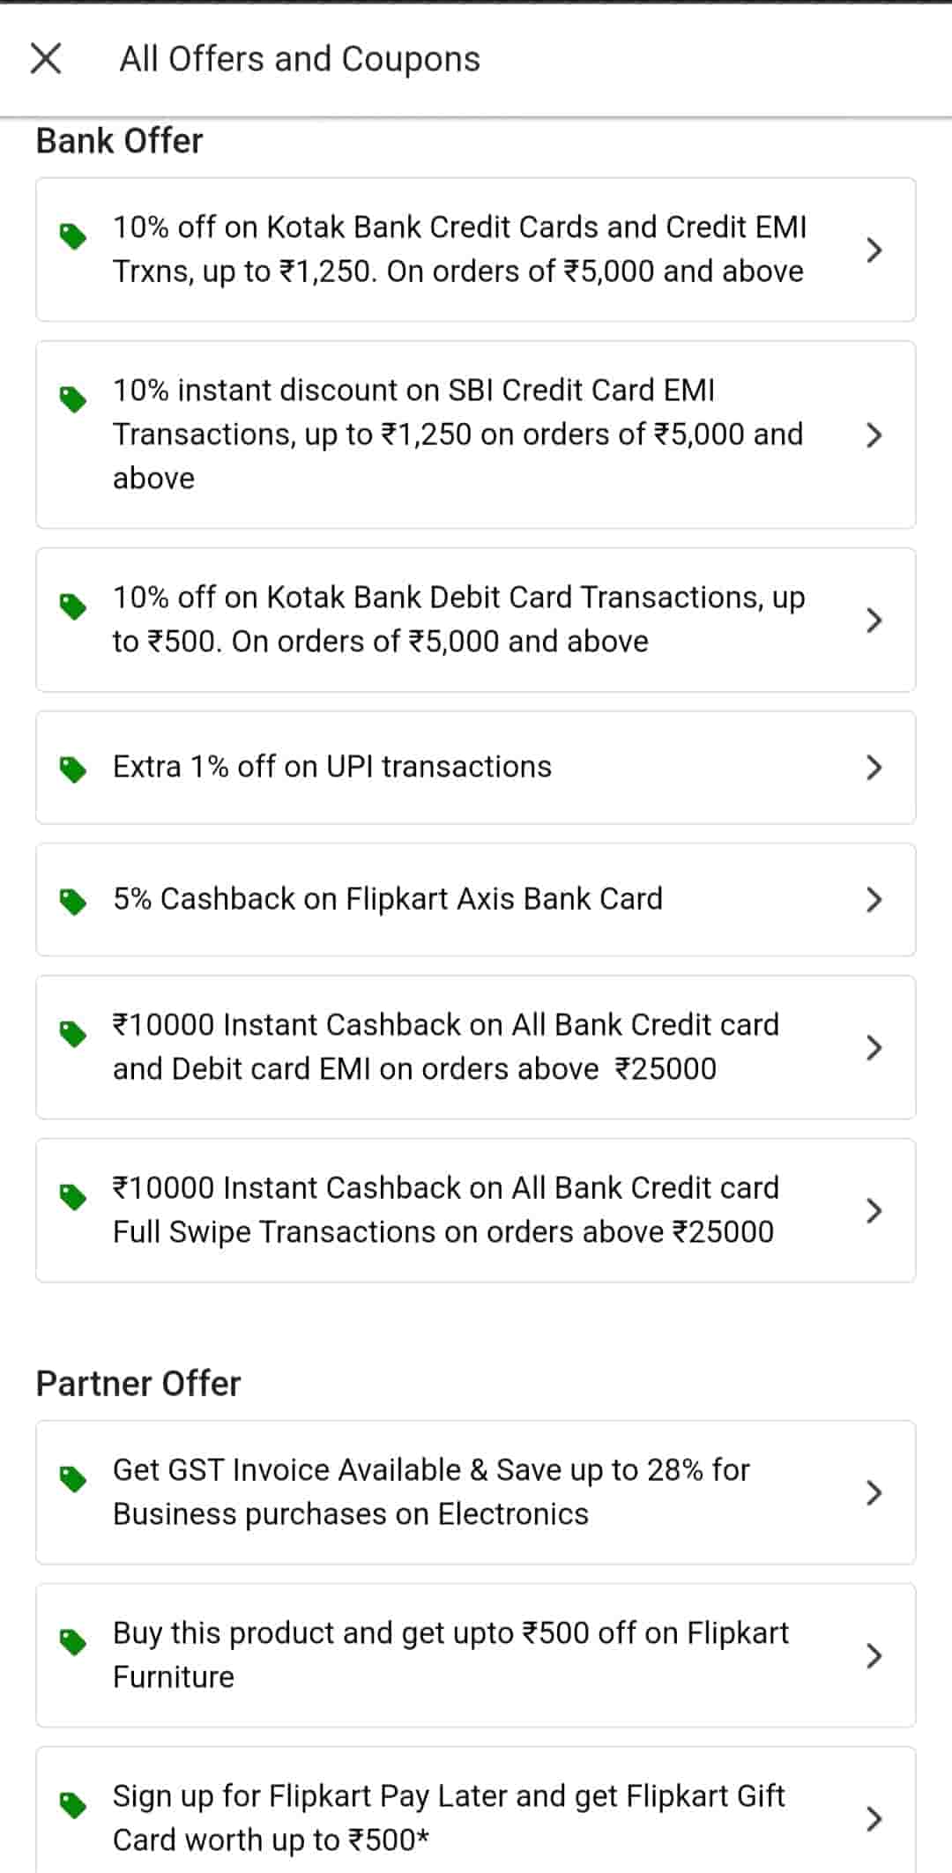The image size is (952, 1873).
Task: Open the 5% Cashback Flipkart Axis Bank offer
Action: pyautogui.click(x=388, y=899)
